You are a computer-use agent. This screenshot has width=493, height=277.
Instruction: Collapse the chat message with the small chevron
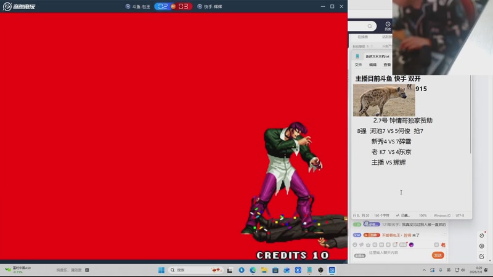(444, 234)
